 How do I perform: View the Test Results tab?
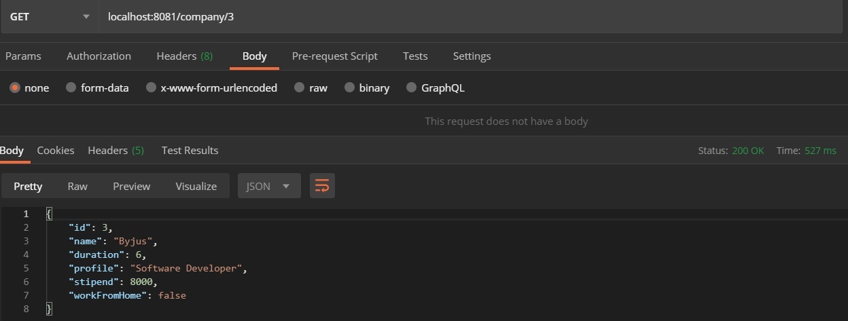click(x=190, y=151)
